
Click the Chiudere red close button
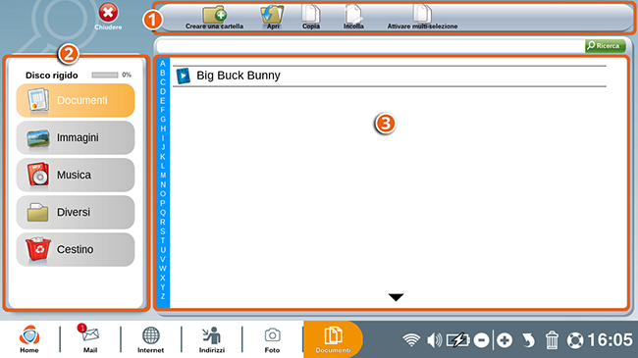click(x=108, y=17)
